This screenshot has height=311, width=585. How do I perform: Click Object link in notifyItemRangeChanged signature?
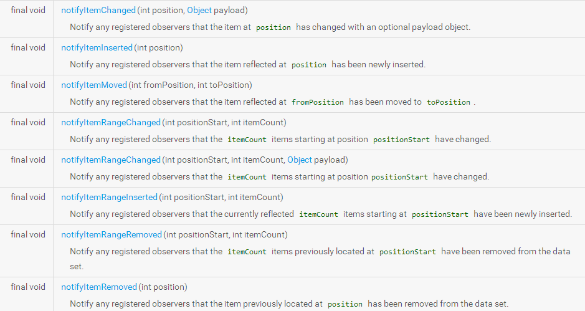click(x=300, y=160)
